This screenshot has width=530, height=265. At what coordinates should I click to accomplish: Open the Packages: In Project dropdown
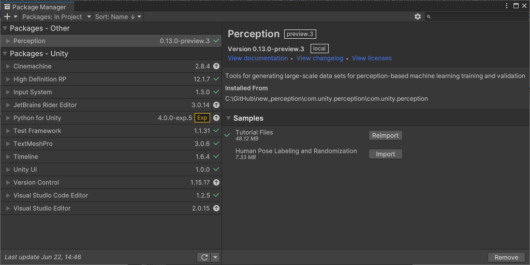pos(55,17)
